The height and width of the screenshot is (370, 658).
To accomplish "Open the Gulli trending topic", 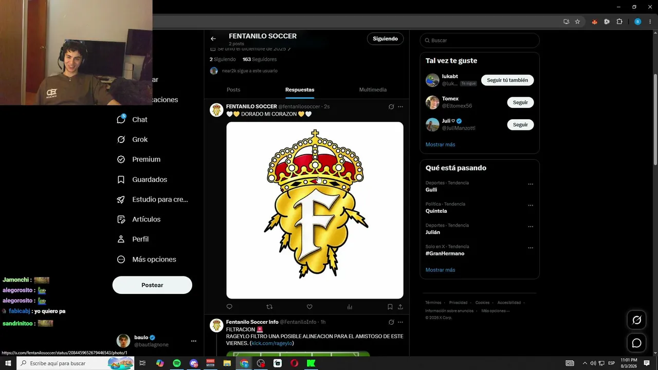I will click(x=431, y=190).
